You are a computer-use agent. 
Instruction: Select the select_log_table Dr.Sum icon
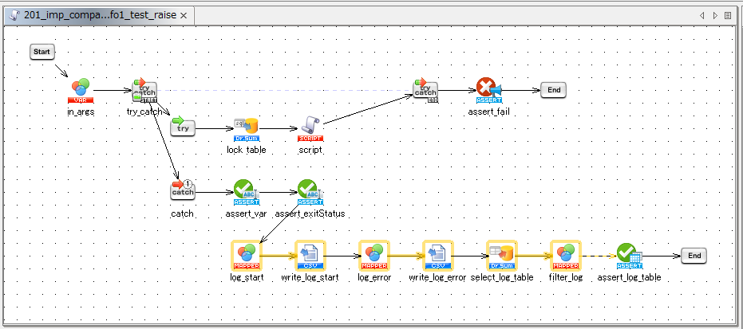(x=501, y=255)
